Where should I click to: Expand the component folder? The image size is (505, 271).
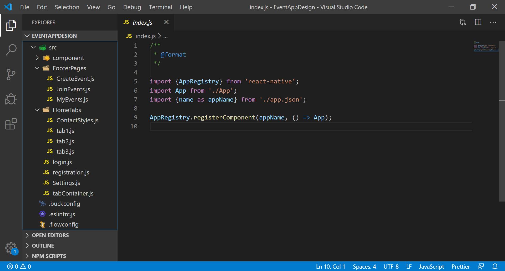pos(70,58)
